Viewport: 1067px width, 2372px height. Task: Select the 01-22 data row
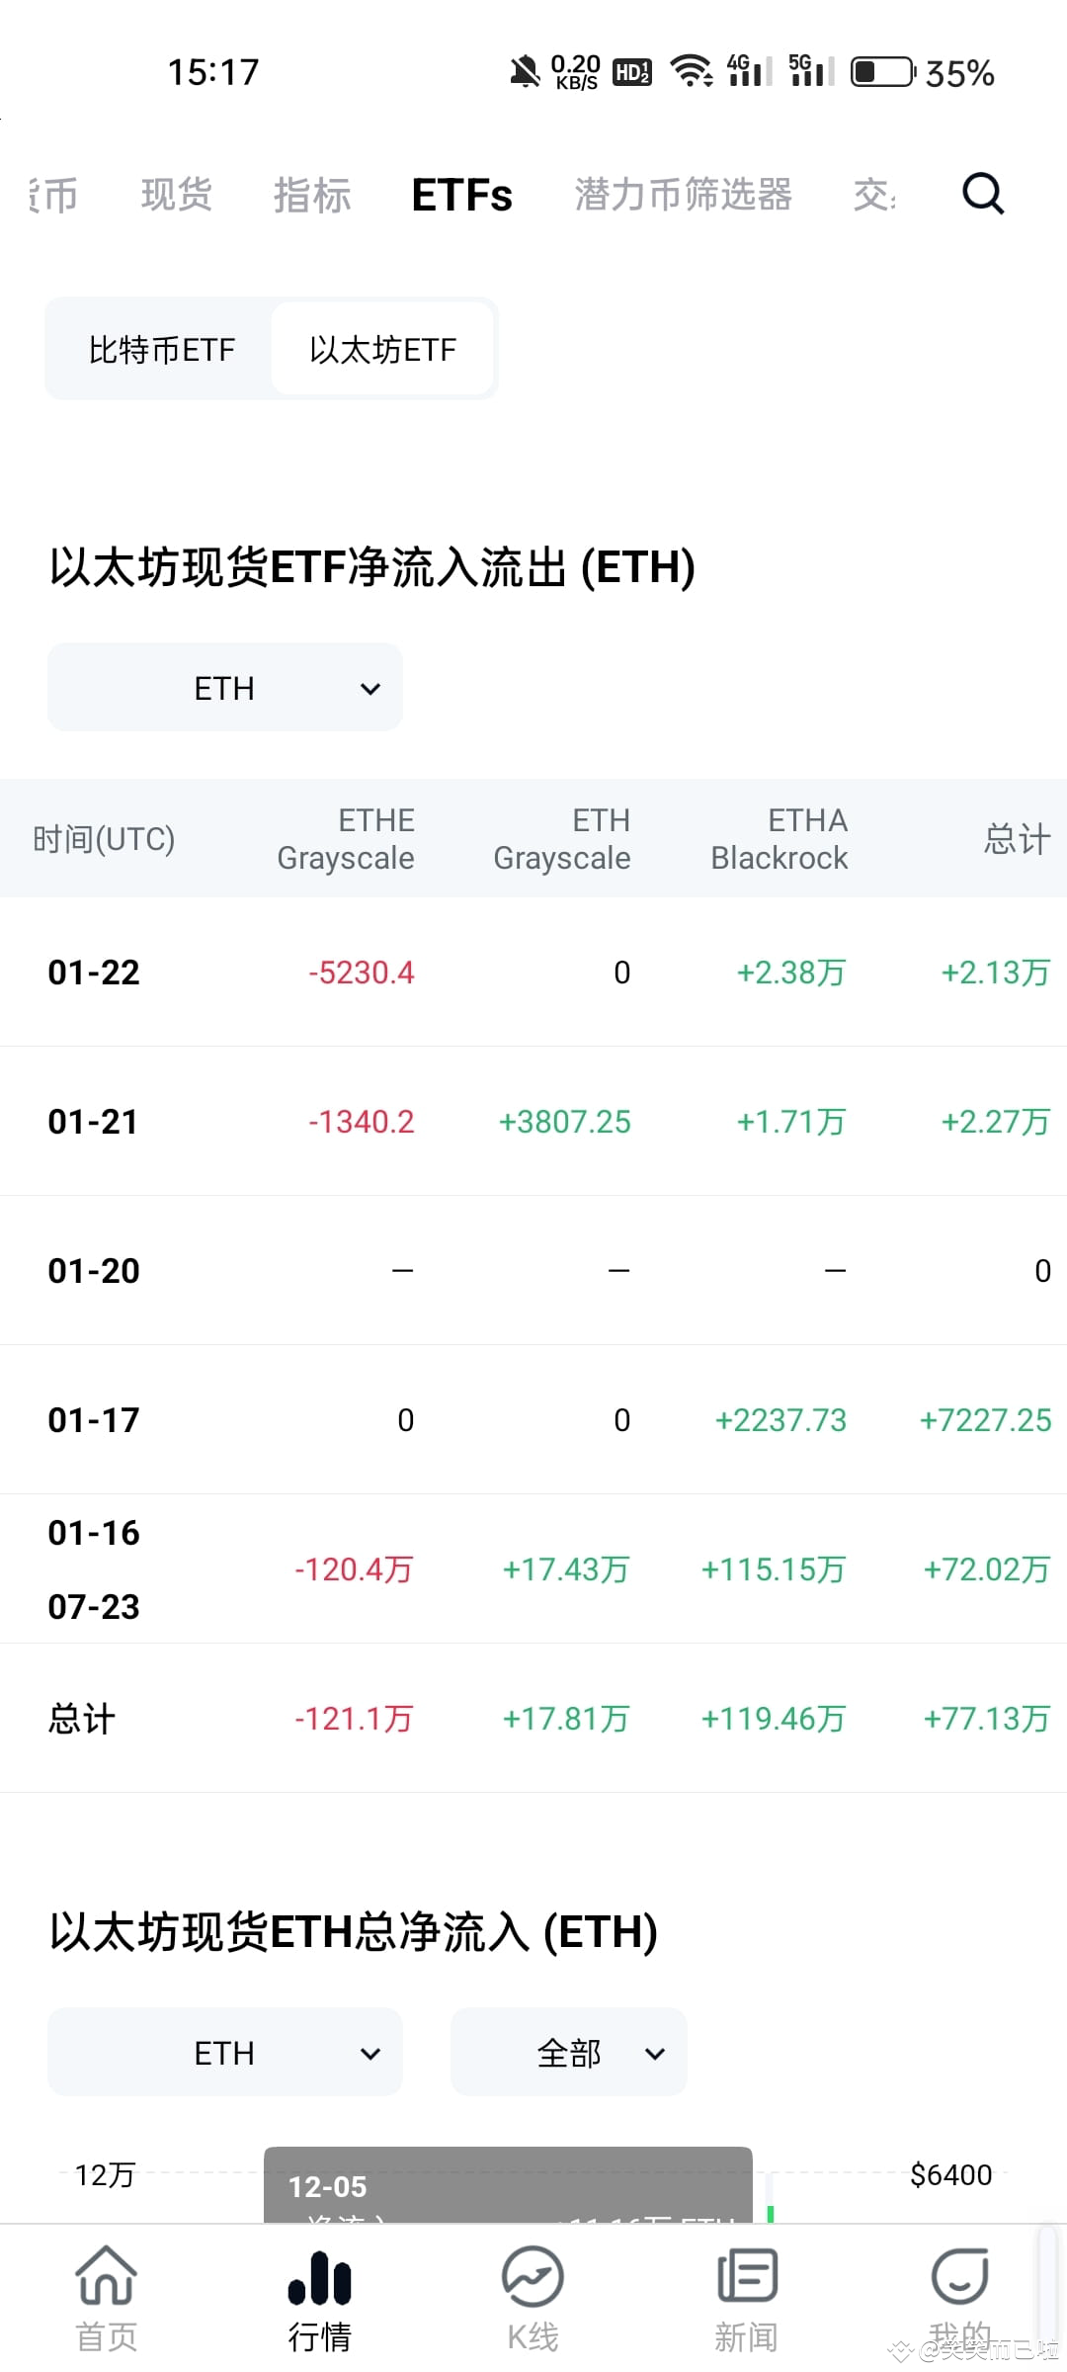pyautogui.click(x=533, y=973)
